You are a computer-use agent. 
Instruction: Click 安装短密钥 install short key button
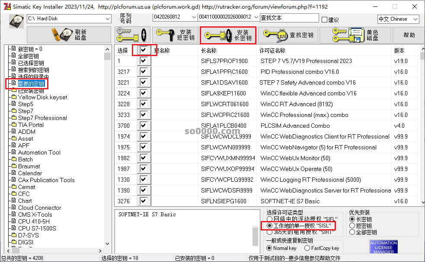[176, 35]
